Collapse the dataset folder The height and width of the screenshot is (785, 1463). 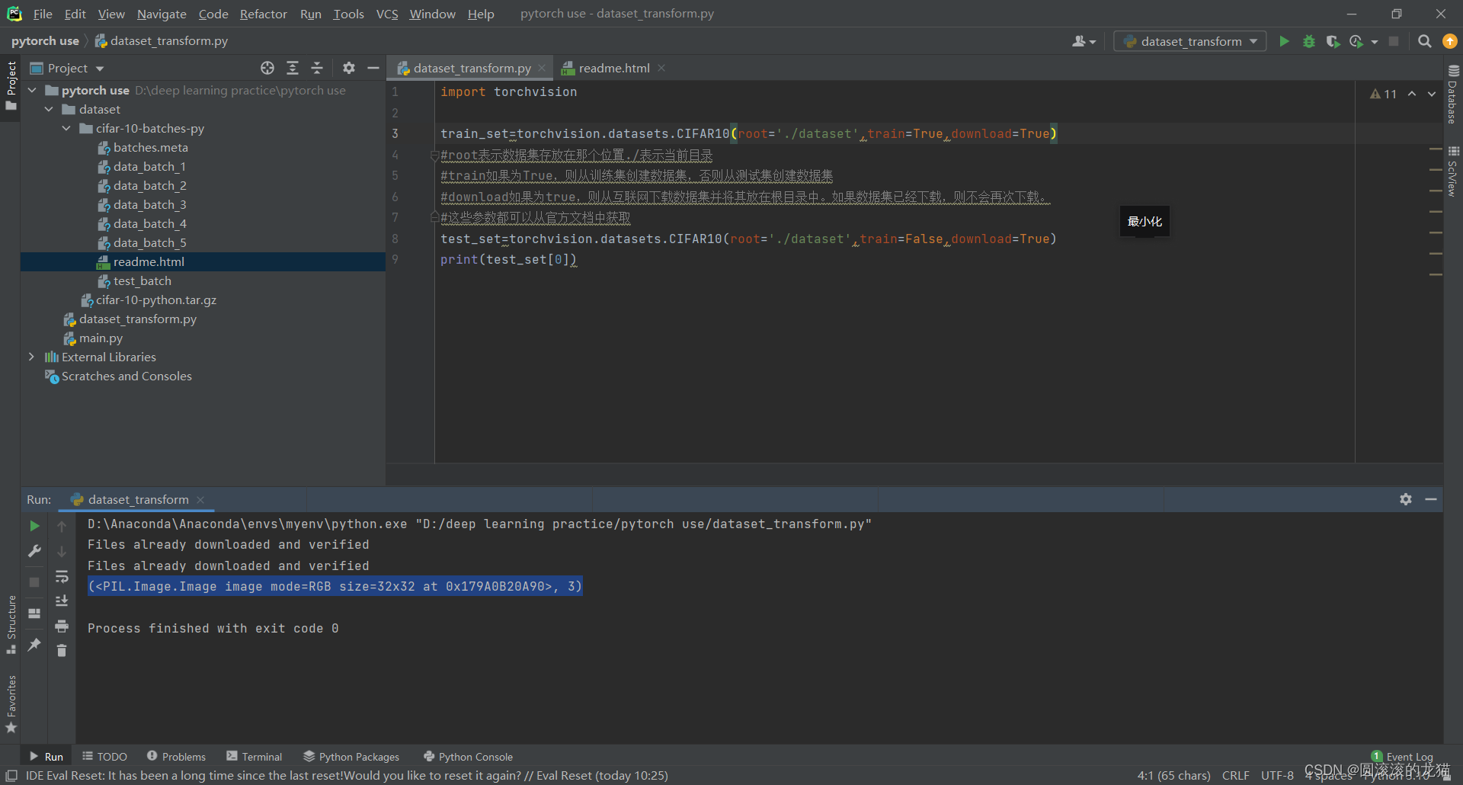pos(49,109)
